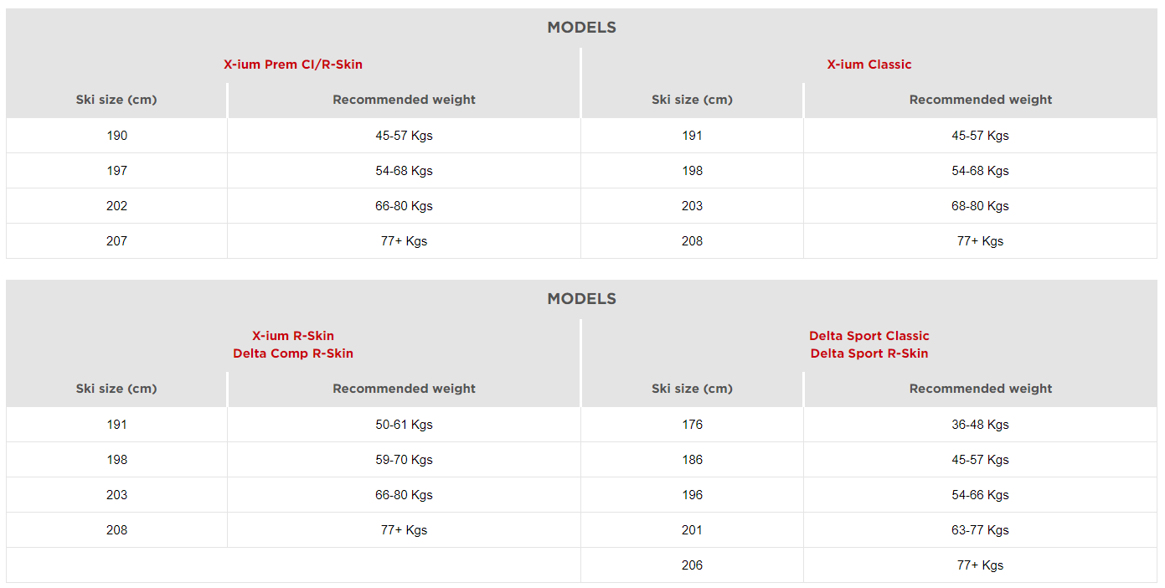1165x588 pixels.
Task: Select the 197 ski size cell
Action: point(117,171)
